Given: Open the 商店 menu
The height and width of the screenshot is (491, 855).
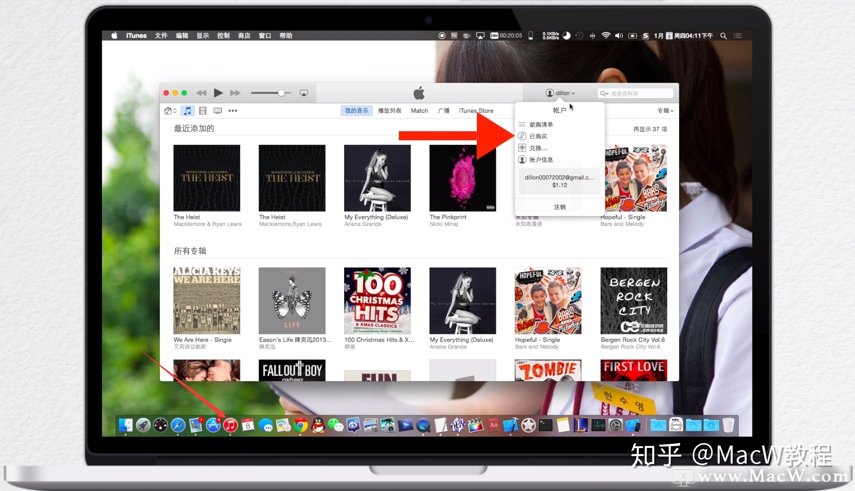Looking at the screenshot, I should (x=244, y=36).
